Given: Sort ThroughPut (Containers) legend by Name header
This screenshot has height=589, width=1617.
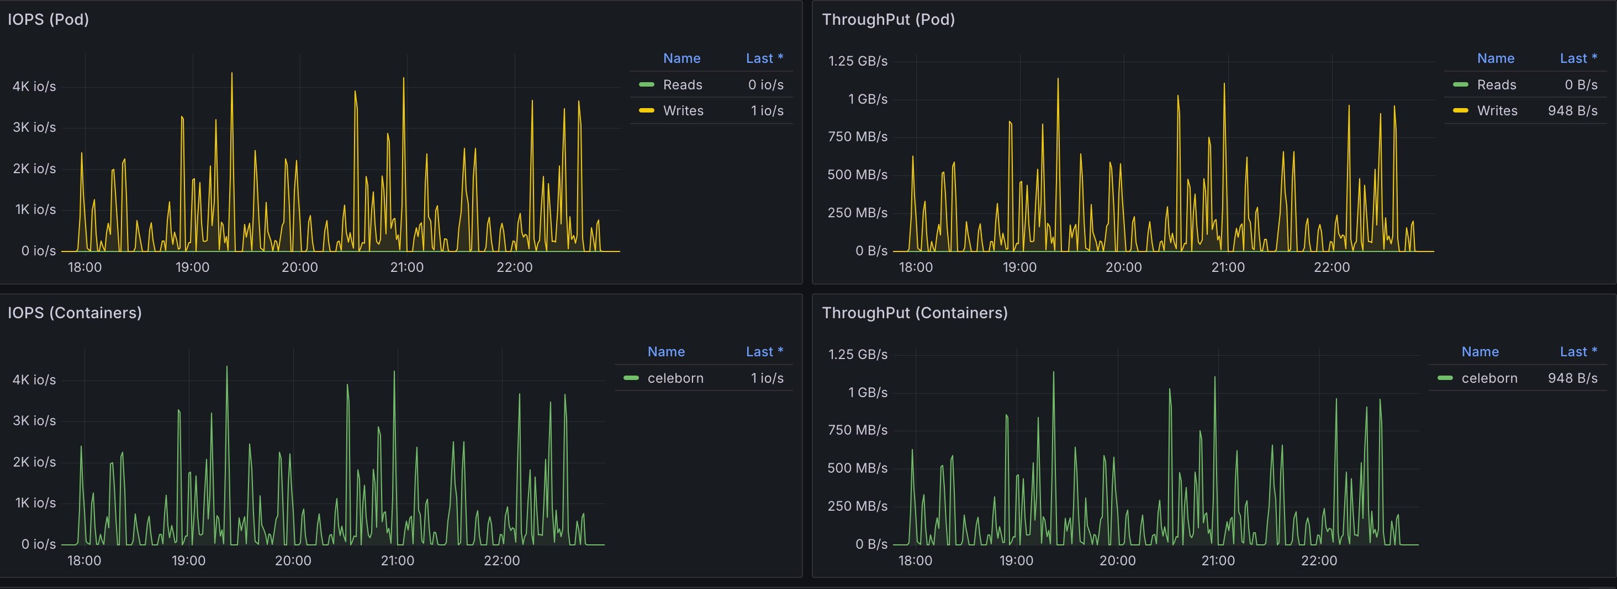Looking at the screenshot, I should (1479, 351).
